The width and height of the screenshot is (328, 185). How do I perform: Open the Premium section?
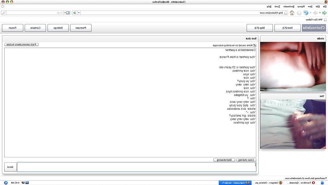click(81, 28)
